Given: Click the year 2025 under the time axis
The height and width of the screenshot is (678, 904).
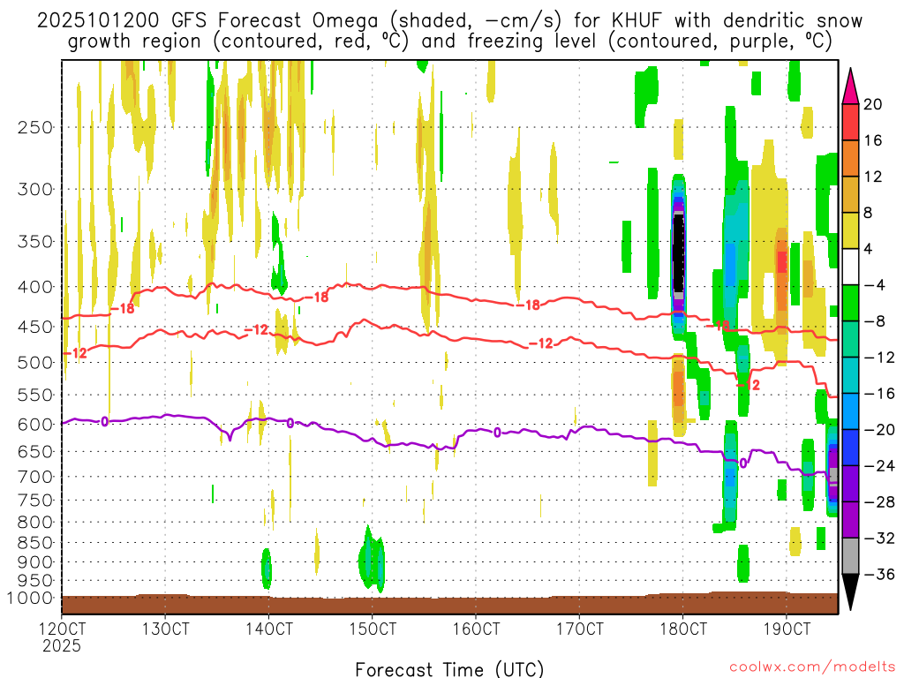Looking at the screenshot, I should tap(62, 645).
